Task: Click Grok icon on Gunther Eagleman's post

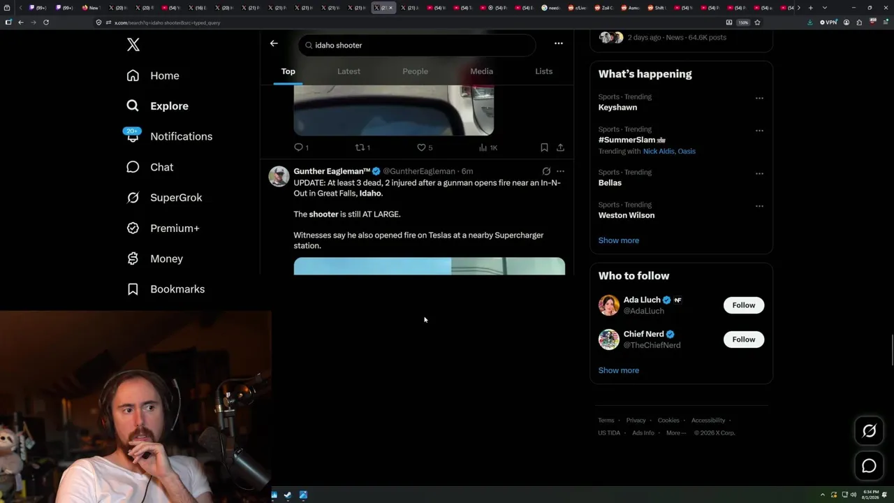Action: click(546, 171)
